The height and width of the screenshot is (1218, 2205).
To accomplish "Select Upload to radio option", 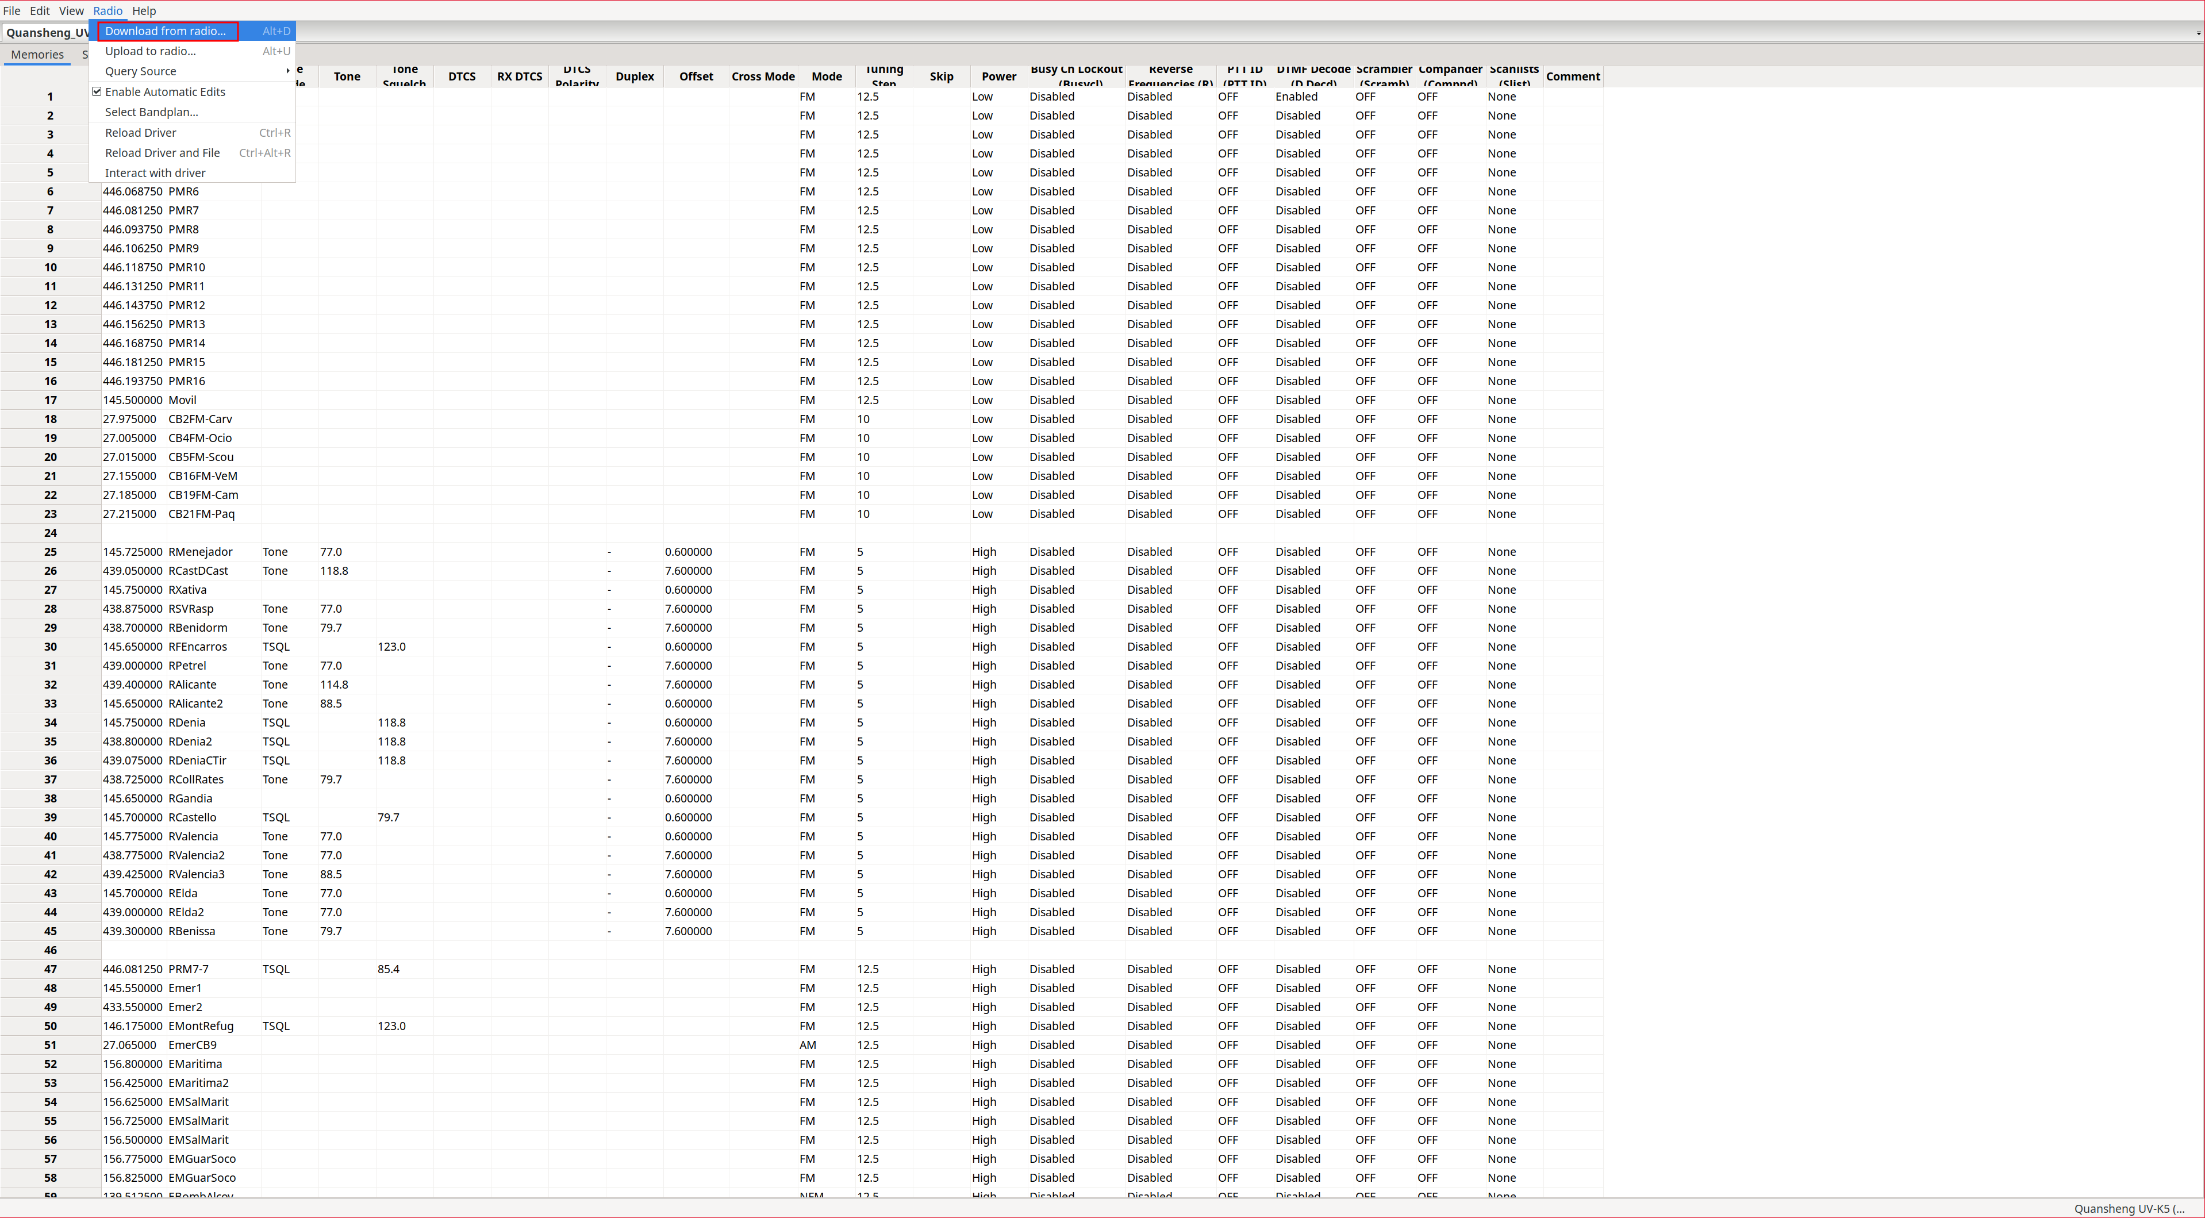I will pyautogui.click(x=151, y=51).
